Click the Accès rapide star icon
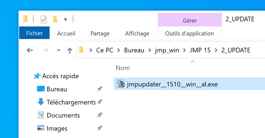 click(37, 76)
